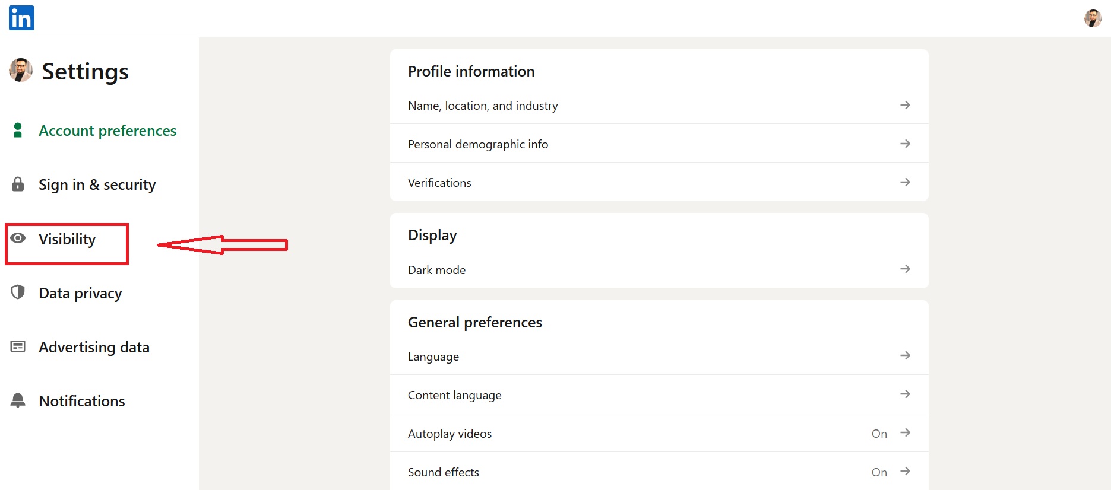The height and width of the screenshot is (490, 1111).
Task: Open the profile avatar menu at top right
Action: [x=1093, y=18]
